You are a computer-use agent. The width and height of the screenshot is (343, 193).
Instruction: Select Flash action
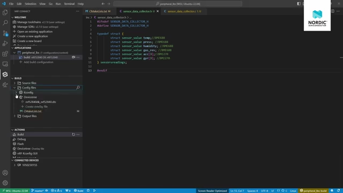point(20,144)
